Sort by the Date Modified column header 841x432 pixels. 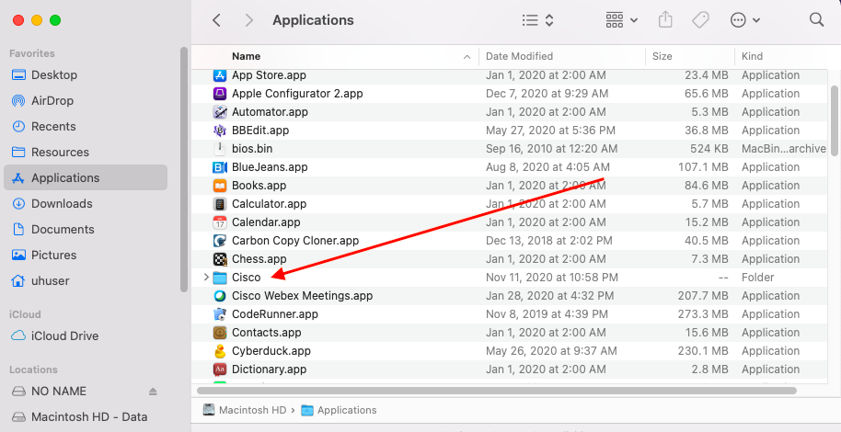(519, 56)
